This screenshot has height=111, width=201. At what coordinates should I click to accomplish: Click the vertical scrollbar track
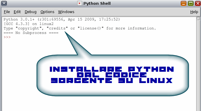pos(198,66)
